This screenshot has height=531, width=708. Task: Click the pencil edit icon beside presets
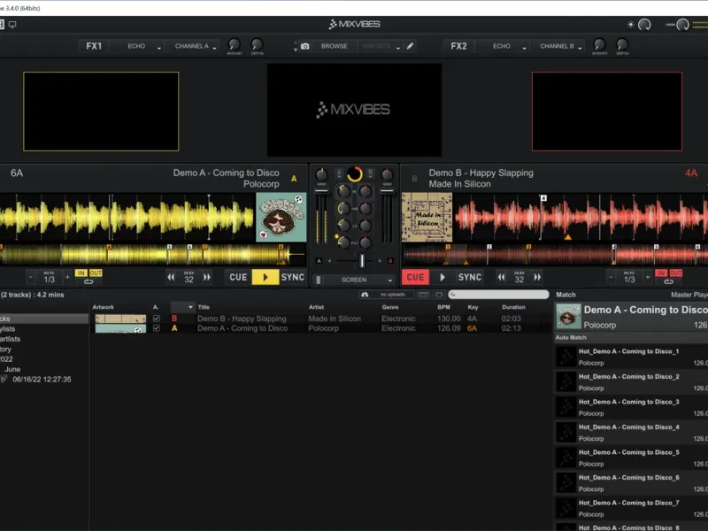tap(410, 46)
